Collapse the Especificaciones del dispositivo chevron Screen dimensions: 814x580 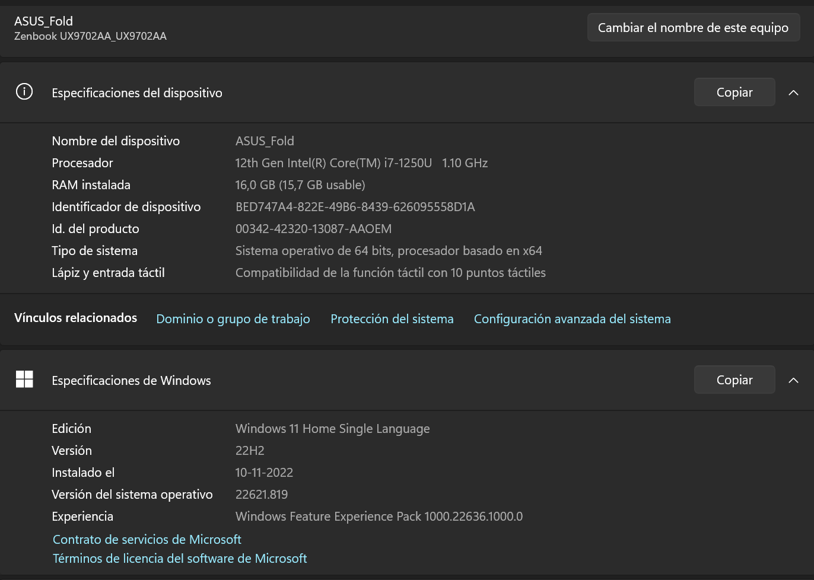[793, 93]
